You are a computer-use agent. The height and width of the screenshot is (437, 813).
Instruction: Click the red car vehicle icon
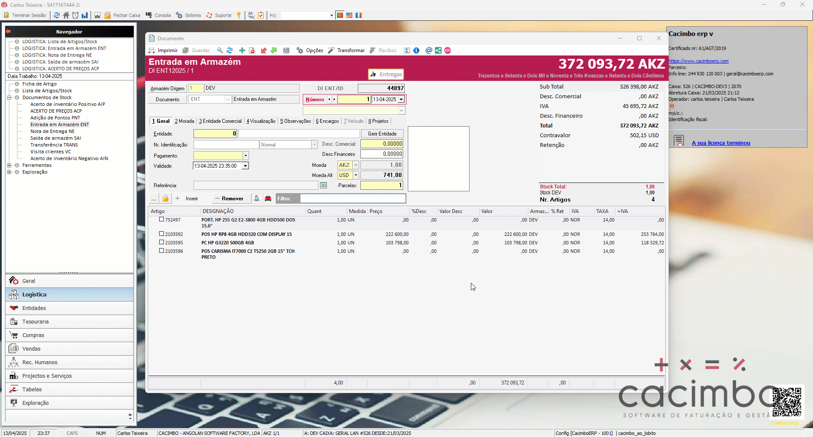pos(268,199)
